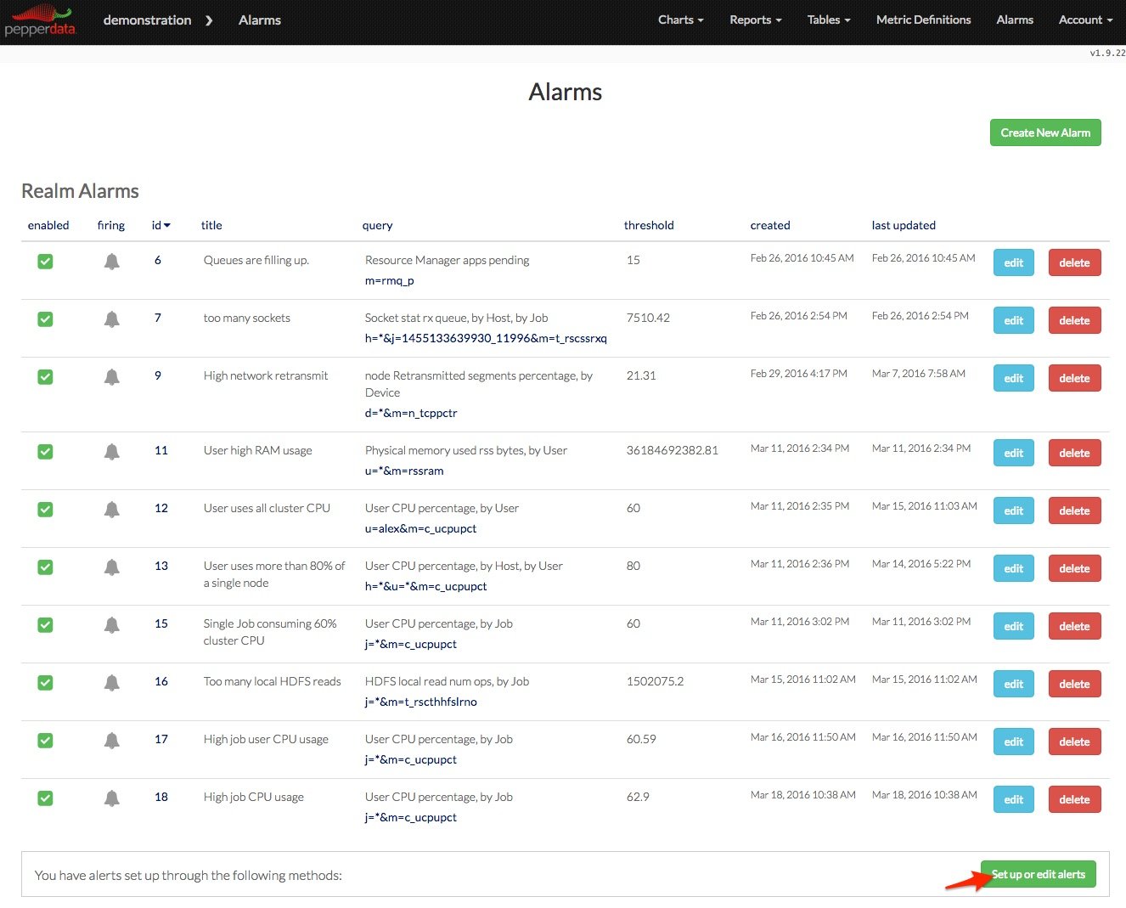Expand the Reports dropdown
Screen dimensions: 1126x908
click(755, 20)
